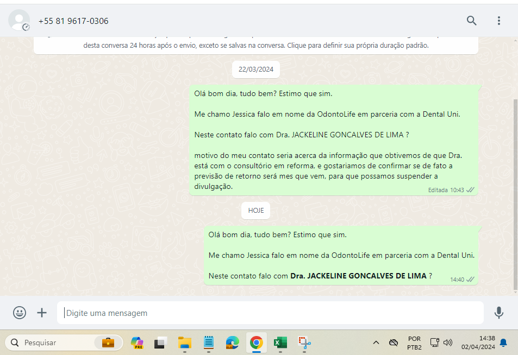Open the emoji picker
518x355 pixels.
[20, 313]
